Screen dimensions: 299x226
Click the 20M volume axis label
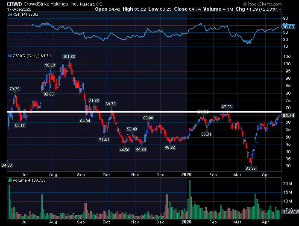pos(287,184)
